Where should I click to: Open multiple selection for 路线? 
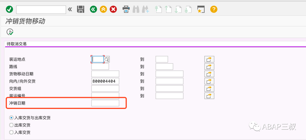coord(209,67)
